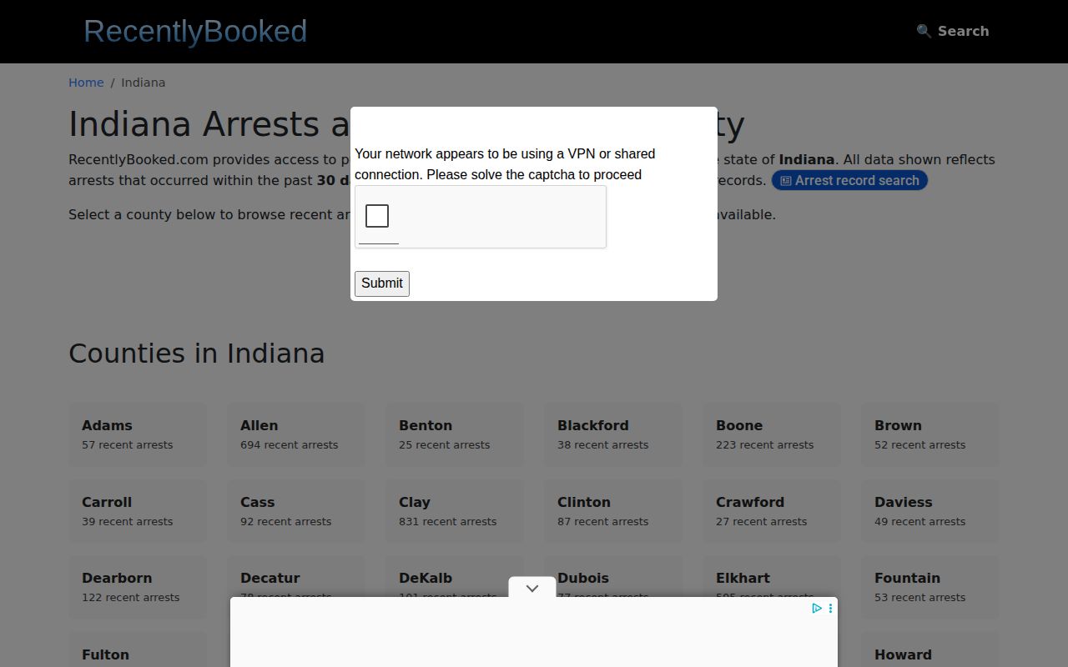Viewport: 1068px width, 667px height.
Task: Click the 'Counties in Indiana' heading
Action: point(197,354)
